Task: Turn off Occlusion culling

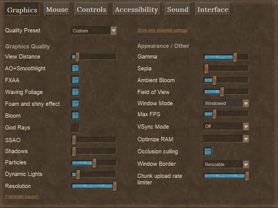Action: tap(208, 151)
